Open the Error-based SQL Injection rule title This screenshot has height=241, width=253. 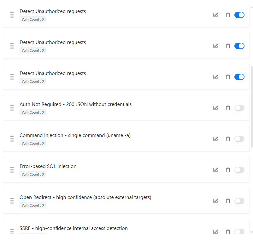point(48,166)
